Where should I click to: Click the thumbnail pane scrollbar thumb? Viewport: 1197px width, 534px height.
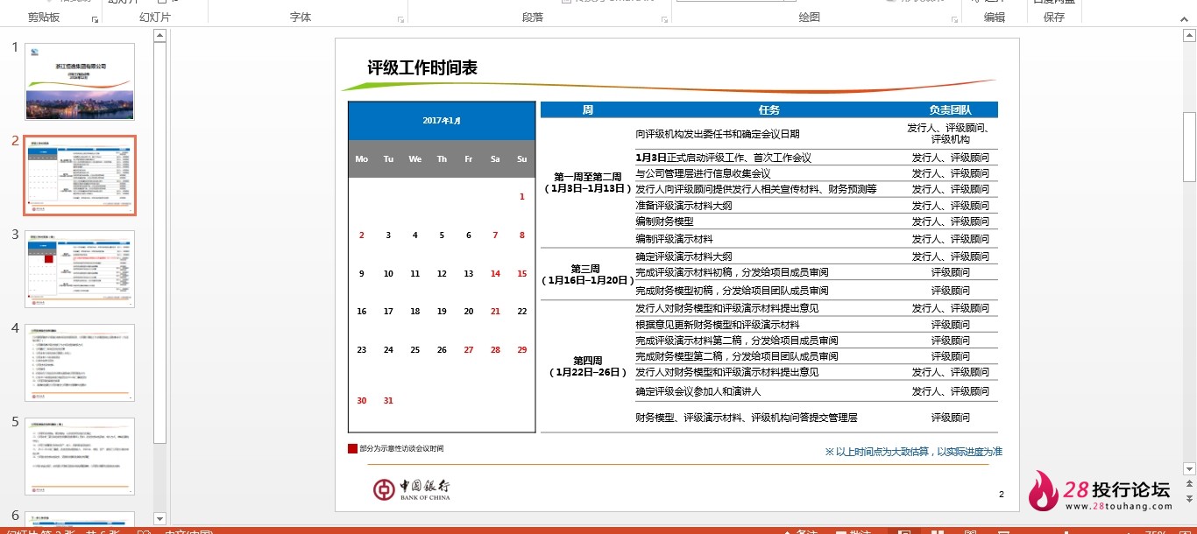(159, 241)
